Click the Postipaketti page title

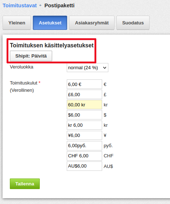pos(59,5)
